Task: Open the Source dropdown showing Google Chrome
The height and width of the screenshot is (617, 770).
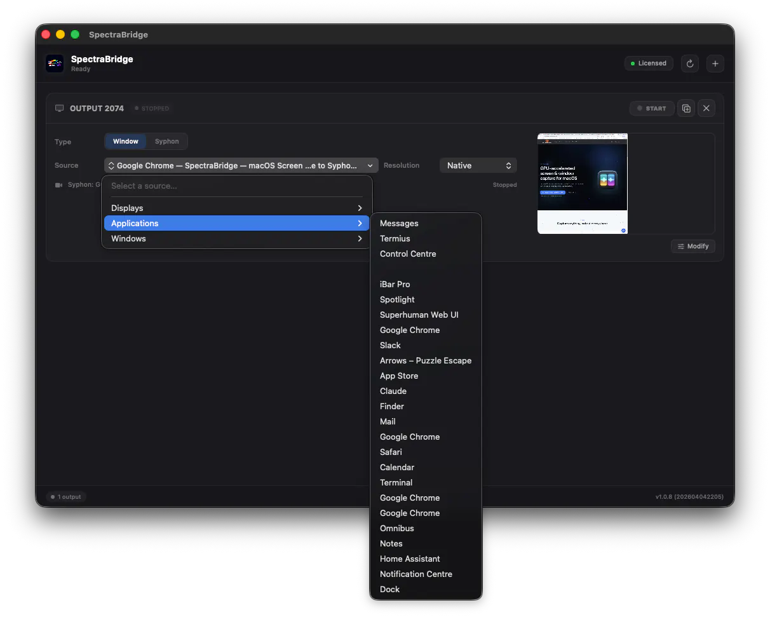Action: (x=241, y=165)
